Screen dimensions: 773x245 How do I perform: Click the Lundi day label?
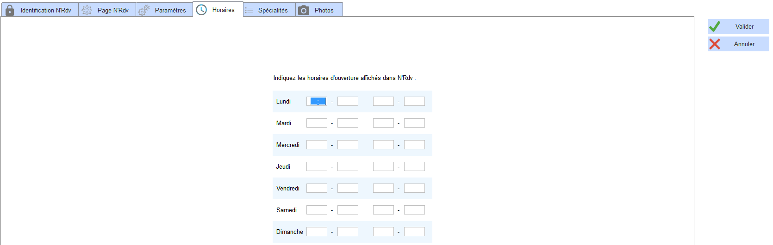point(283,101)
